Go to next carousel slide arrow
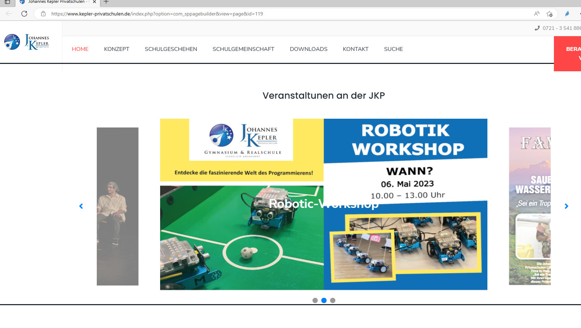Image resolution: width=581 pixels, height=328 pixels. coord(566,206)
